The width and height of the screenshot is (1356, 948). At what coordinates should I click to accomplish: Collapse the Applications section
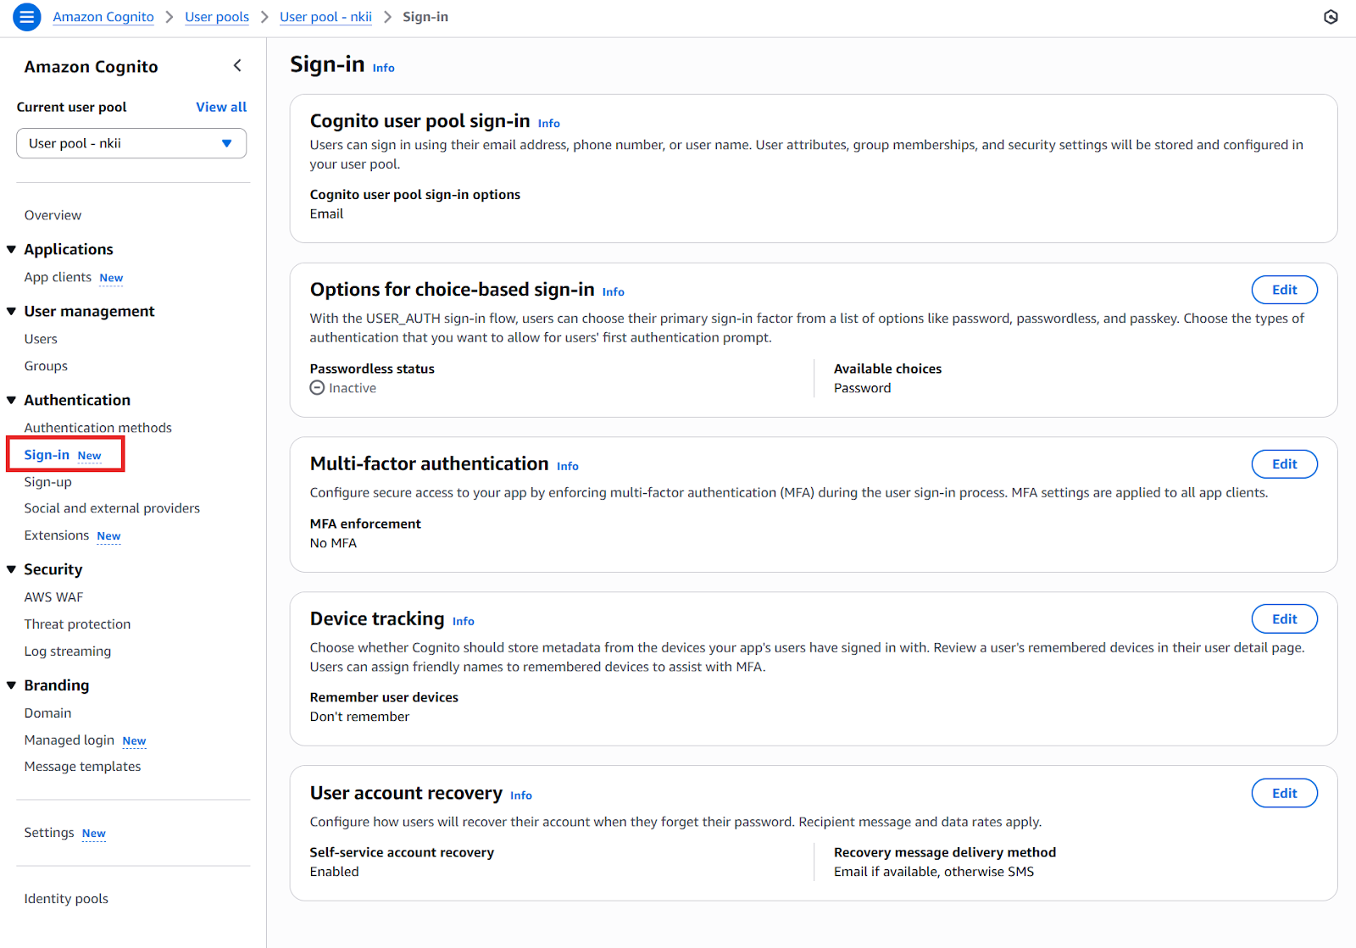11,248
